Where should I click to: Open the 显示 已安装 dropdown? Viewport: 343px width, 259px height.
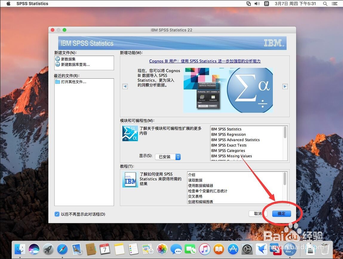pos(168,157)
